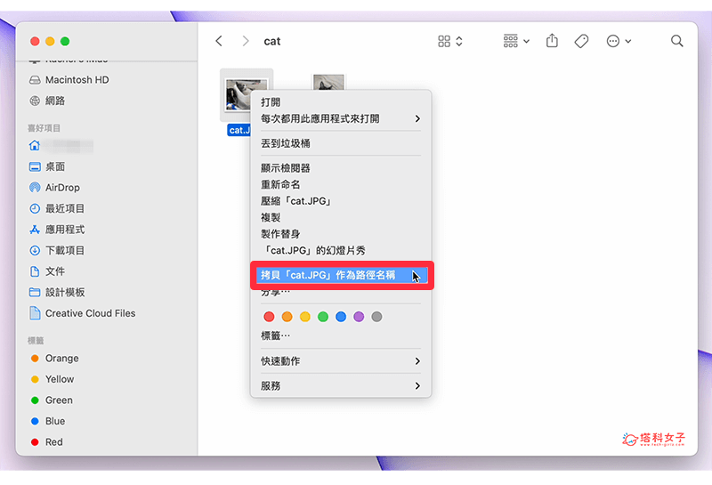The image size is (712, 485).
Task: Click the 應用程式 apps icon
Action: (35, 230)
